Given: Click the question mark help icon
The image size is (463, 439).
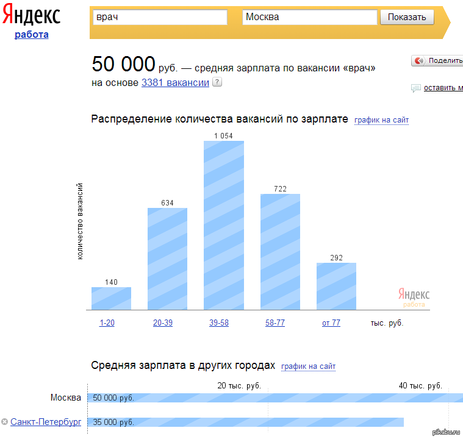Looking at the screenshot, I should point(217,82).
